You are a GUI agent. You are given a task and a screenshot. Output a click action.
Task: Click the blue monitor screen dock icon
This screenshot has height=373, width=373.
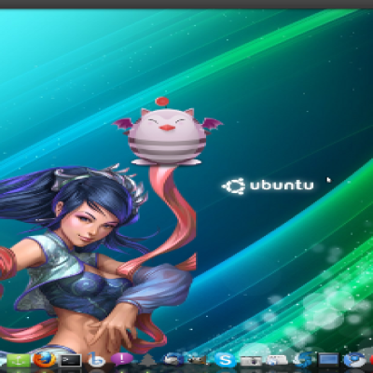329,361
